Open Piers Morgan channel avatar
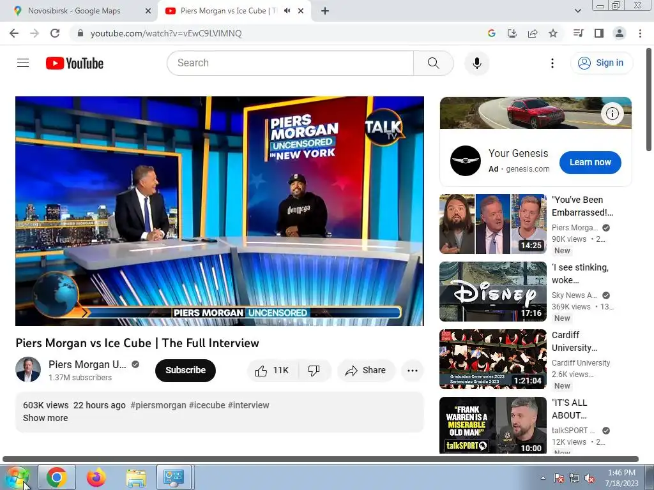 (28, 369)
